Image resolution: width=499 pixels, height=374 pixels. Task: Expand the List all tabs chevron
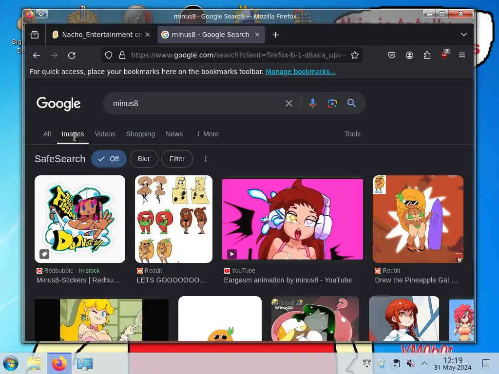click(x=464, y=35)
